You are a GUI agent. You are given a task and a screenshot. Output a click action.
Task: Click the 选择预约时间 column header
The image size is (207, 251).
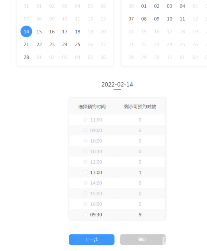coord(92,107)
